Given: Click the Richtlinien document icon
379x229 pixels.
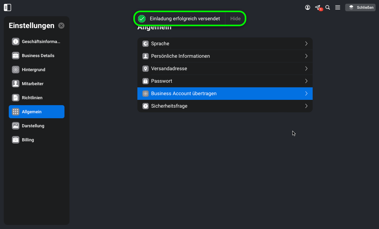Looking at the screenshot, I should tap(16, 98).
